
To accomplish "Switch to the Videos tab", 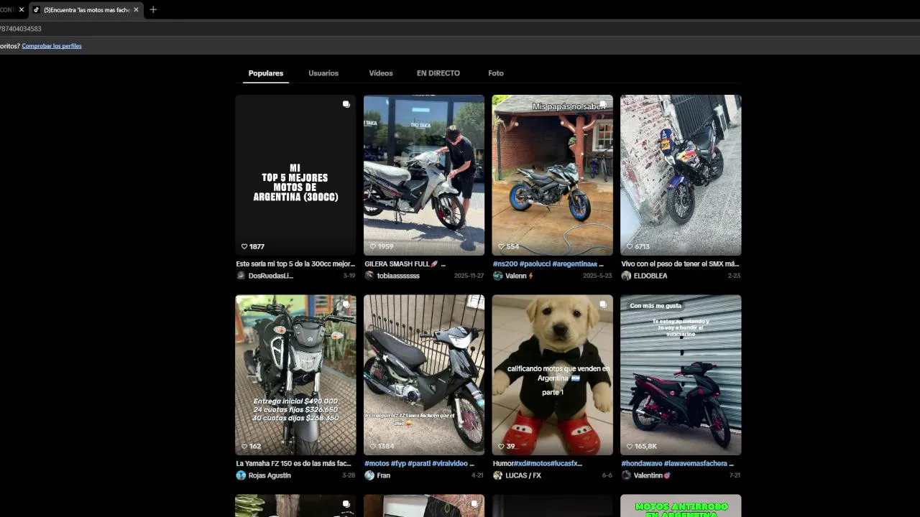I will point(381,73).
